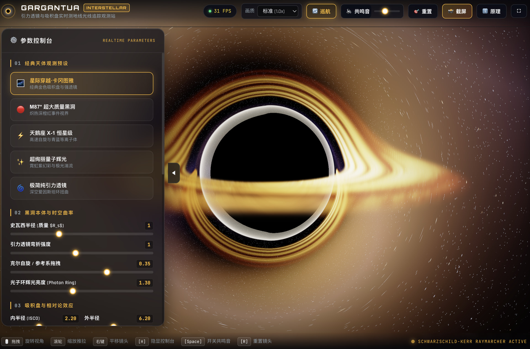Click the lightning bolt icon of 天鹅座 X-1
The width and height of the screenshot is (530, 349).
coord(21,136)
